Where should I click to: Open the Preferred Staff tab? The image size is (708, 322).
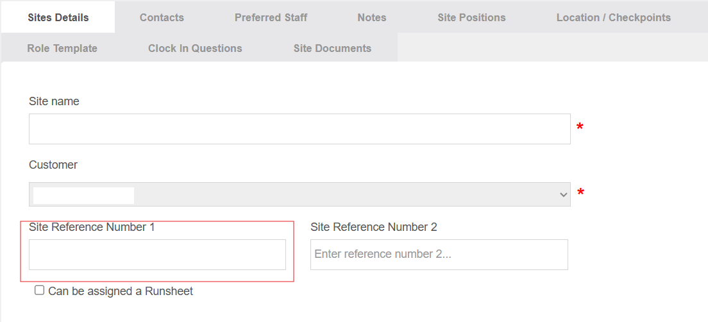pos(271,17)
